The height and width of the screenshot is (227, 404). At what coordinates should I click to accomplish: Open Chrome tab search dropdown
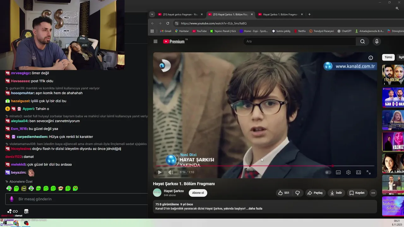(152, 14)
